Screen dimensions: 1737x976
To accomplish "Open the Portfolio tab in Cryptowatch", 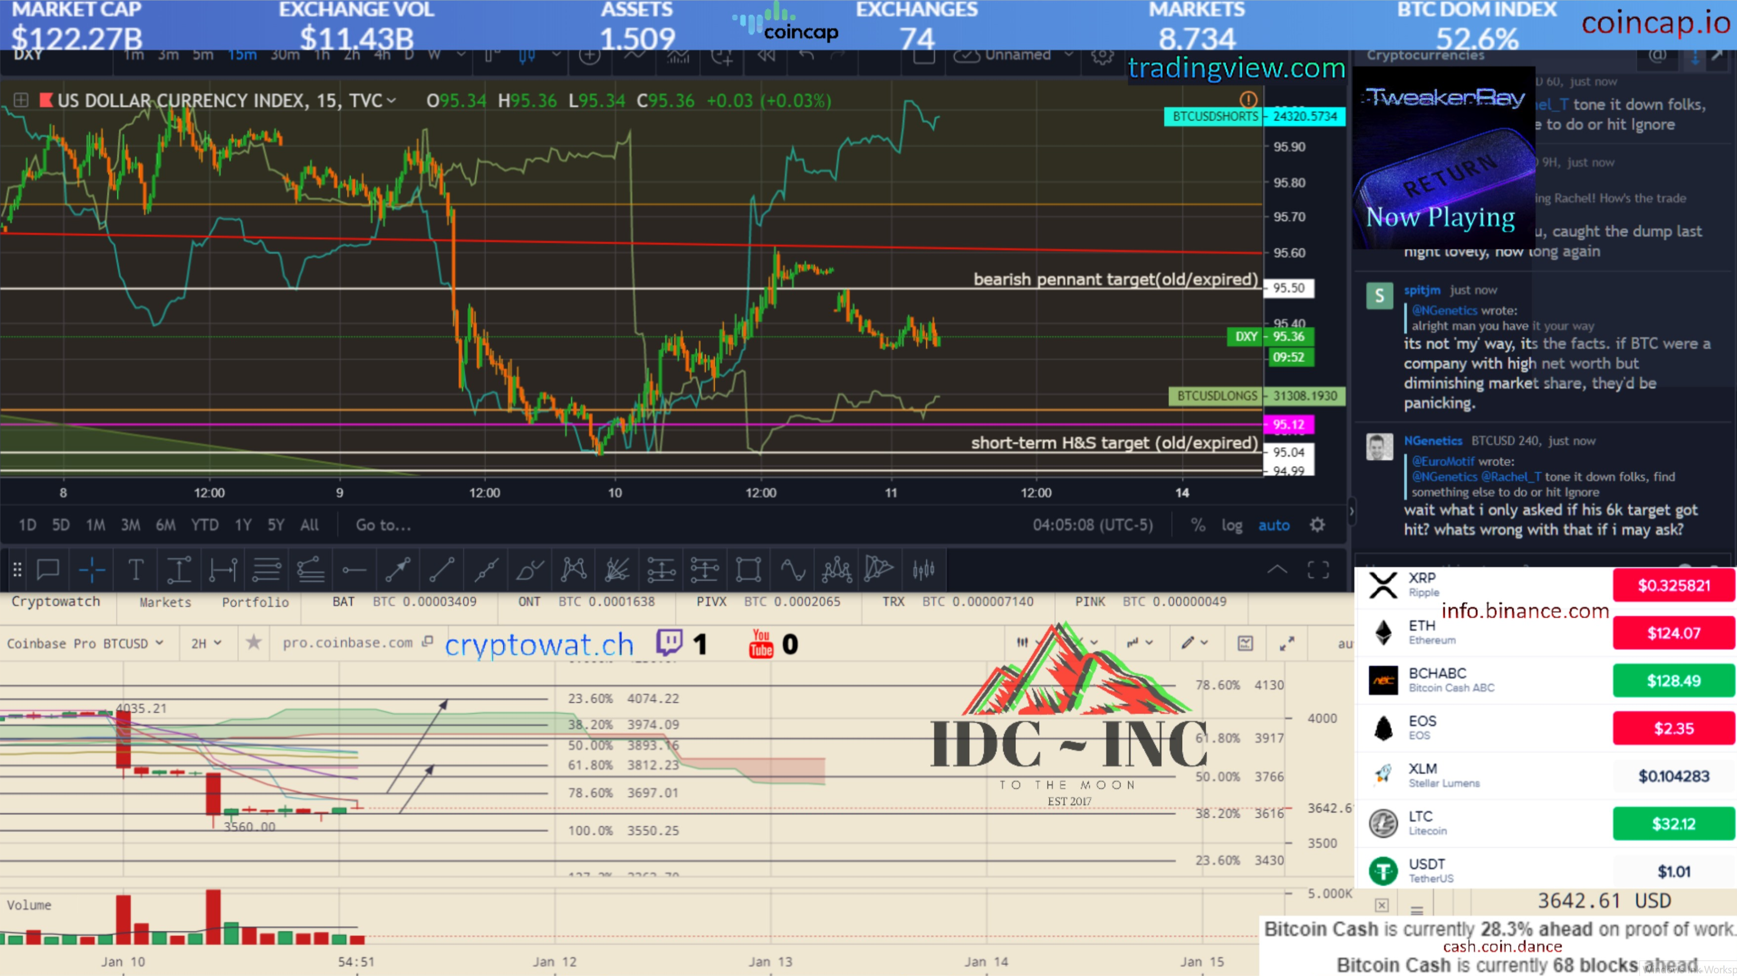I will pyautogui.click(x=255, y=602).
